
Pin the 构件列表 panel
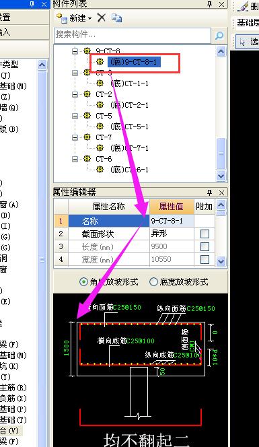pos(209,4)
